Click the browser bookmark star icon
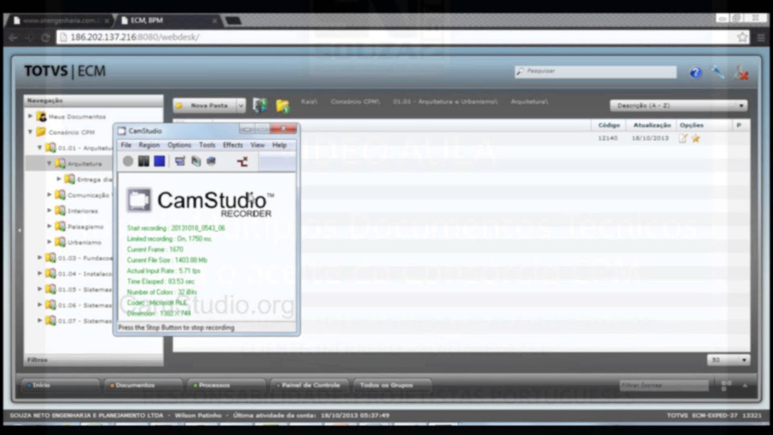This screenshot has width=773, height=435. click(x=742, y=37)
